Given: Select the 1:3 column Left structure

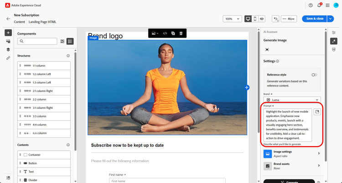Looking at the screenshot, I should coord(44,82).
